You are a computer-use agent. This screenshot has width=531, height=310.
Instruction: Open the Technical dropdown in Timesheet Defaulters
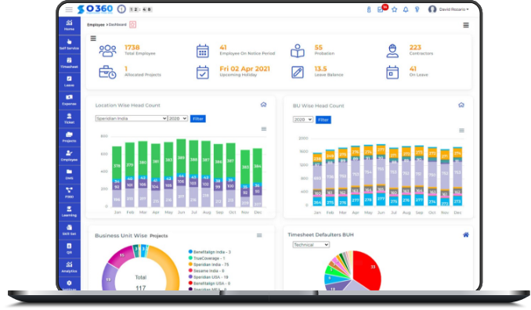(311, 245)
